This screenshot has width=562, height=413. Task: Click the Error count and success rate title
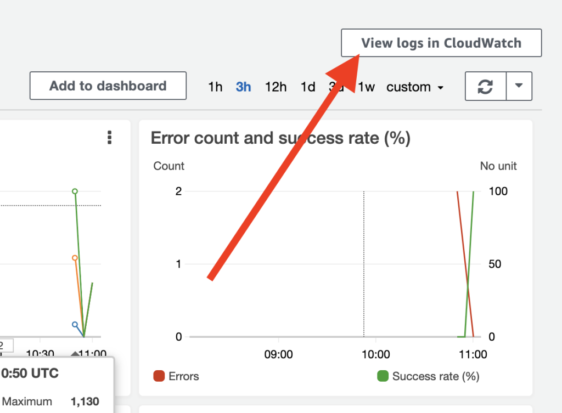(x=280, y=138)
